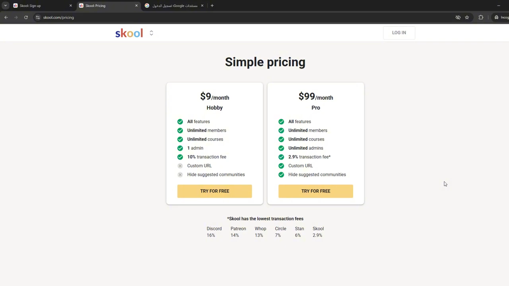Click the LOG IN button
Image resolution: width=509 pixels, height=286 pixels.
pos(399,33)
